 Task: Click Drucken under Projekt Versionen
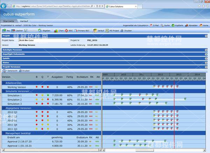point(24,71)
